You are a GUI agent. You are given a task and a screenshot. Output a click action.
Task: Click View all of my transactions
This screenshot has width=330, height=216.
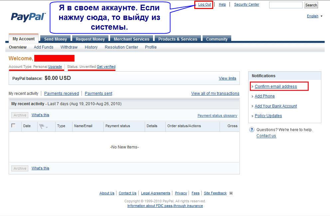point(215,94)
